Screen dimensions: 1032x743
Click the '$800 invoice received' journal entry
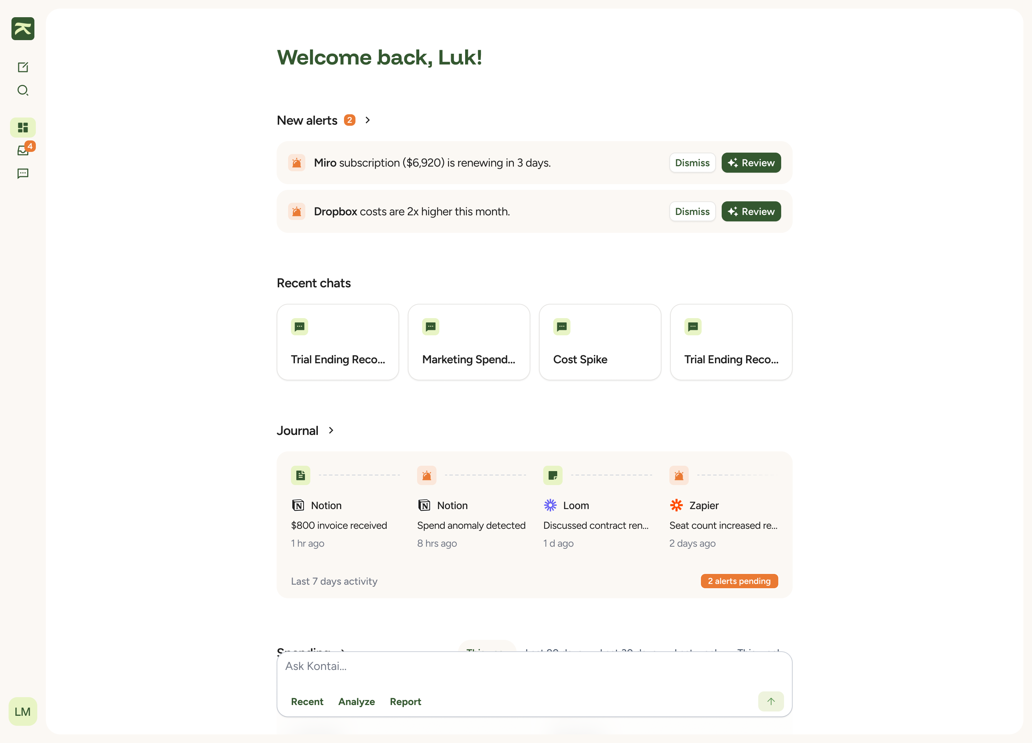pyautogui.click(x=339, y=526)
